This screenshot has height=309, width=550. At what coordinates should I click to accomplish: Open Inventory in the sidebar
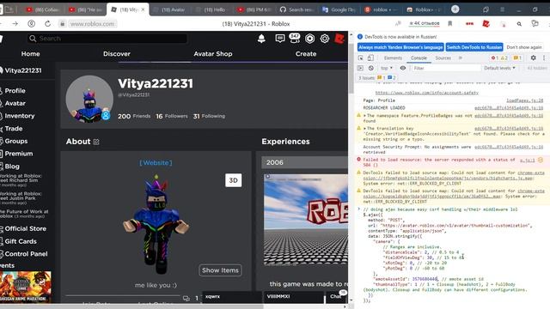click(x=19, y=116)
